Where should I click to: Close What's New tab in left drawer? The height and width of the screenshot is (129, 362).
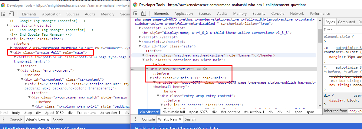point(48,120)
